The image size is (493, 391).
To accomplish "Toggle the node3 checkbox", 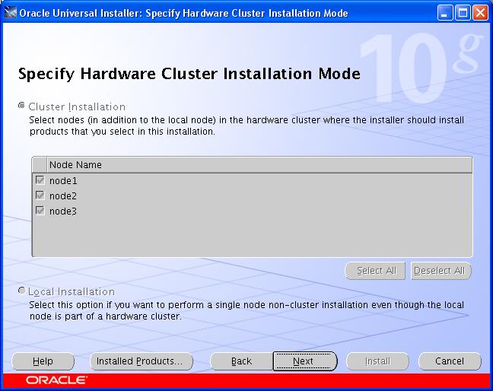I will 40,211.
